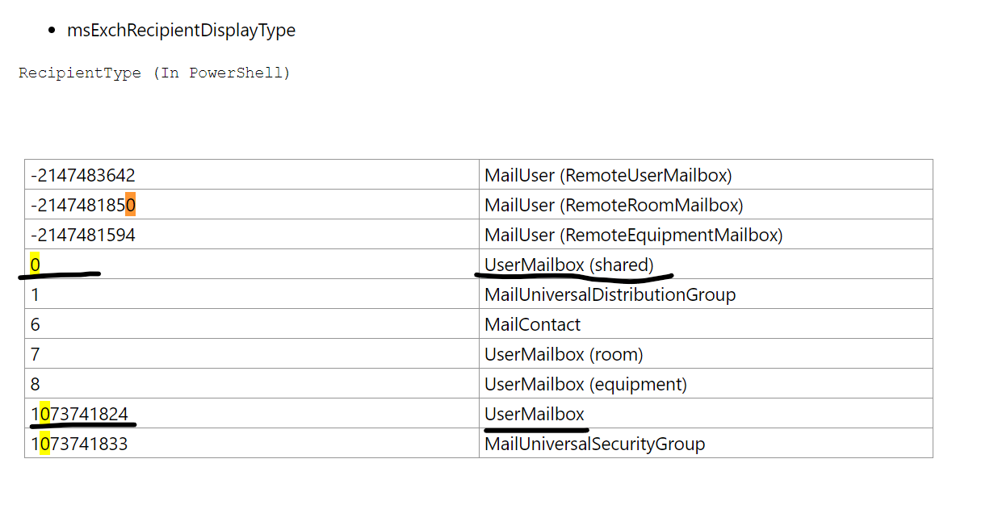Click the yellow highlighted 0 value
The width and height of the screenshot is (998, 509).
click(x=36, y=265)
